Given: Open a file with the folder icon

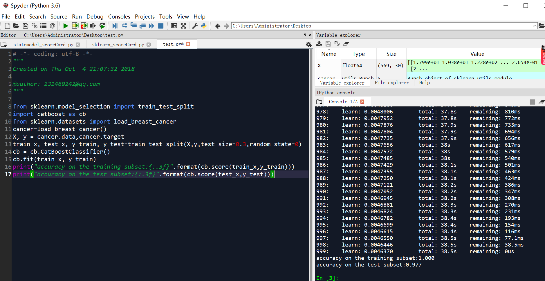Looking at the screenshot, I should coord(16,26).
